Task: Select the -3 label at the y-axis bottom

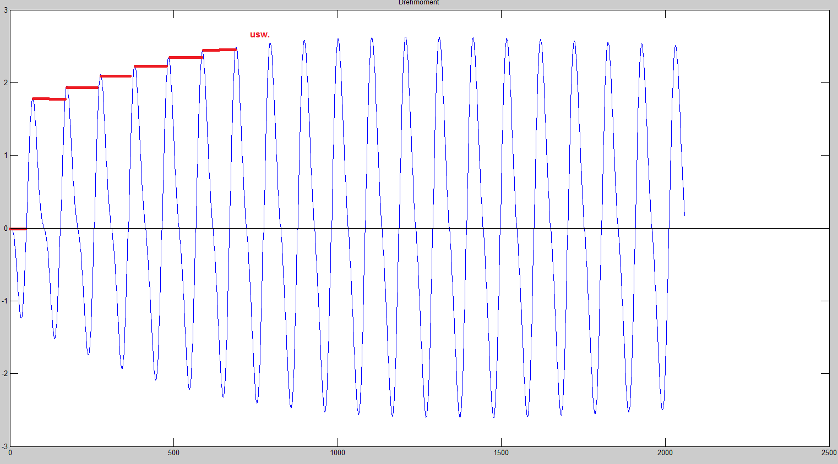Action: point(4,446)
